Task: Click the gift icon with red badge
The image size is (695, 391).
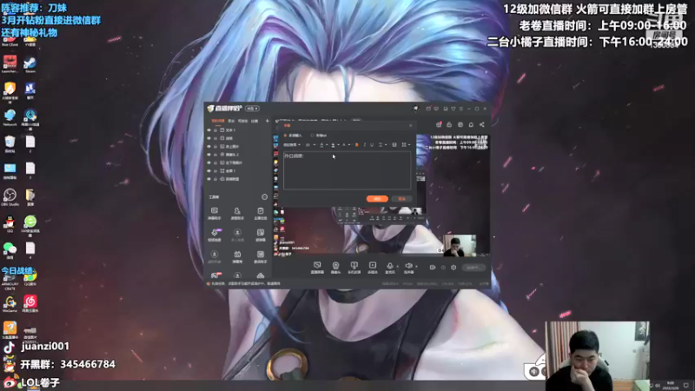Action: pyautogui.click(x=439, y=124)
